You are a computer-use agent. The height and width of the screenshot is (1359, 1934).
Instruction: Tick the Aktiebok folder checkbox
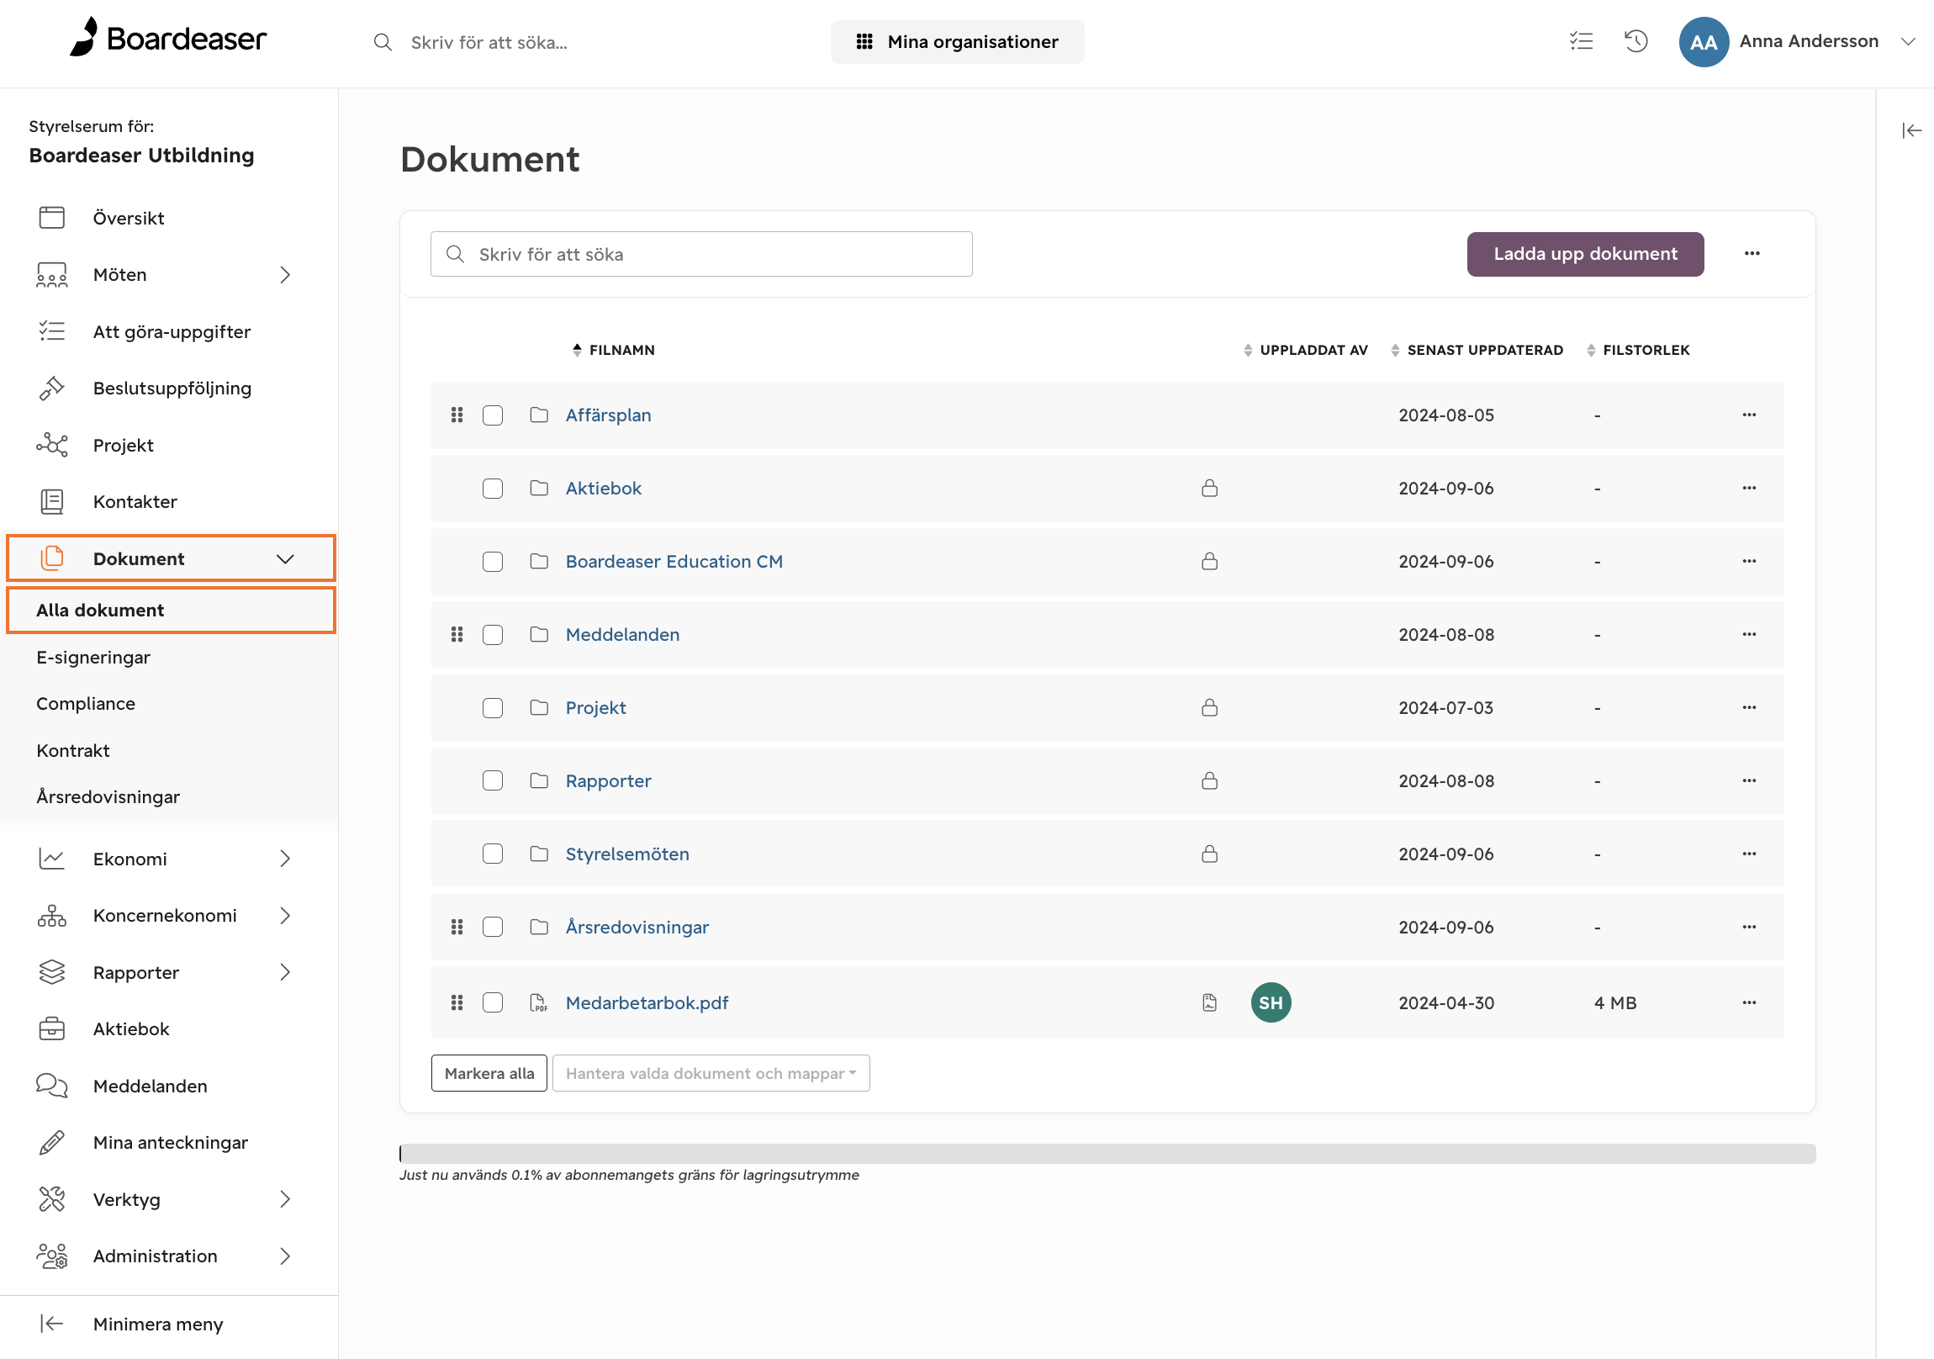click(493, 489)
